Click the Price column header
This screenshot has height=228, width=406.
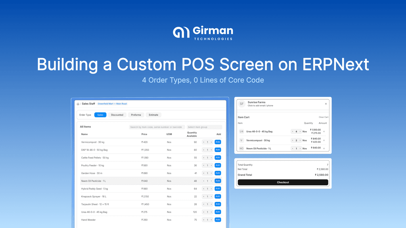[144, 134]
